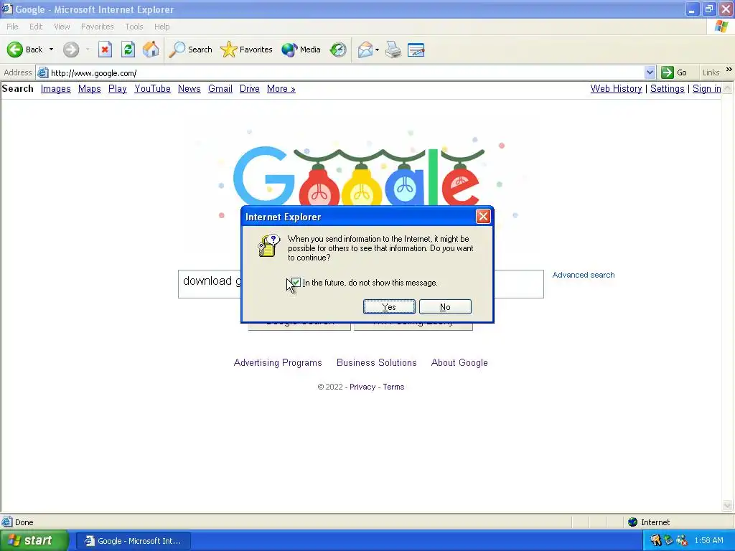Open the Drive link
Viewport: 735px width, 551px height.
click(x=249, y=88)
